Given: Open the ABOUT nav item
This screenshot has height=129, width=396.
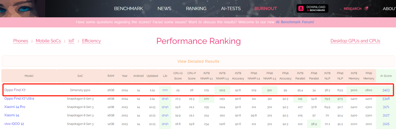Looking at the screenshot, I should pos(389,9).
